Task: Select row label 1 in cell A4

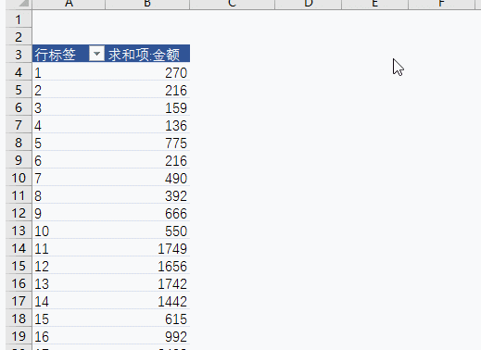Action: tap(69, 72)
